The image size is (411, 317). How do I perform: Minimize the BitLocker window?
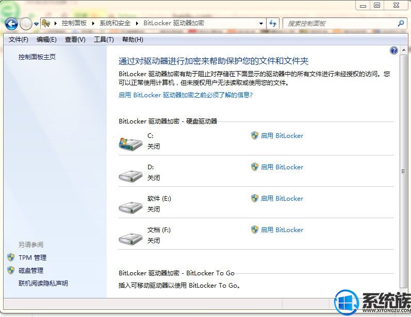pyautogui.click(x=363, y=6)
